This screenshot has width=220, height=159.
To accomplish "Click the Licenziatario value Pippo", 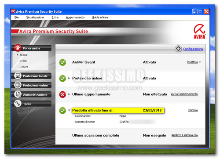I will [123, 116].
